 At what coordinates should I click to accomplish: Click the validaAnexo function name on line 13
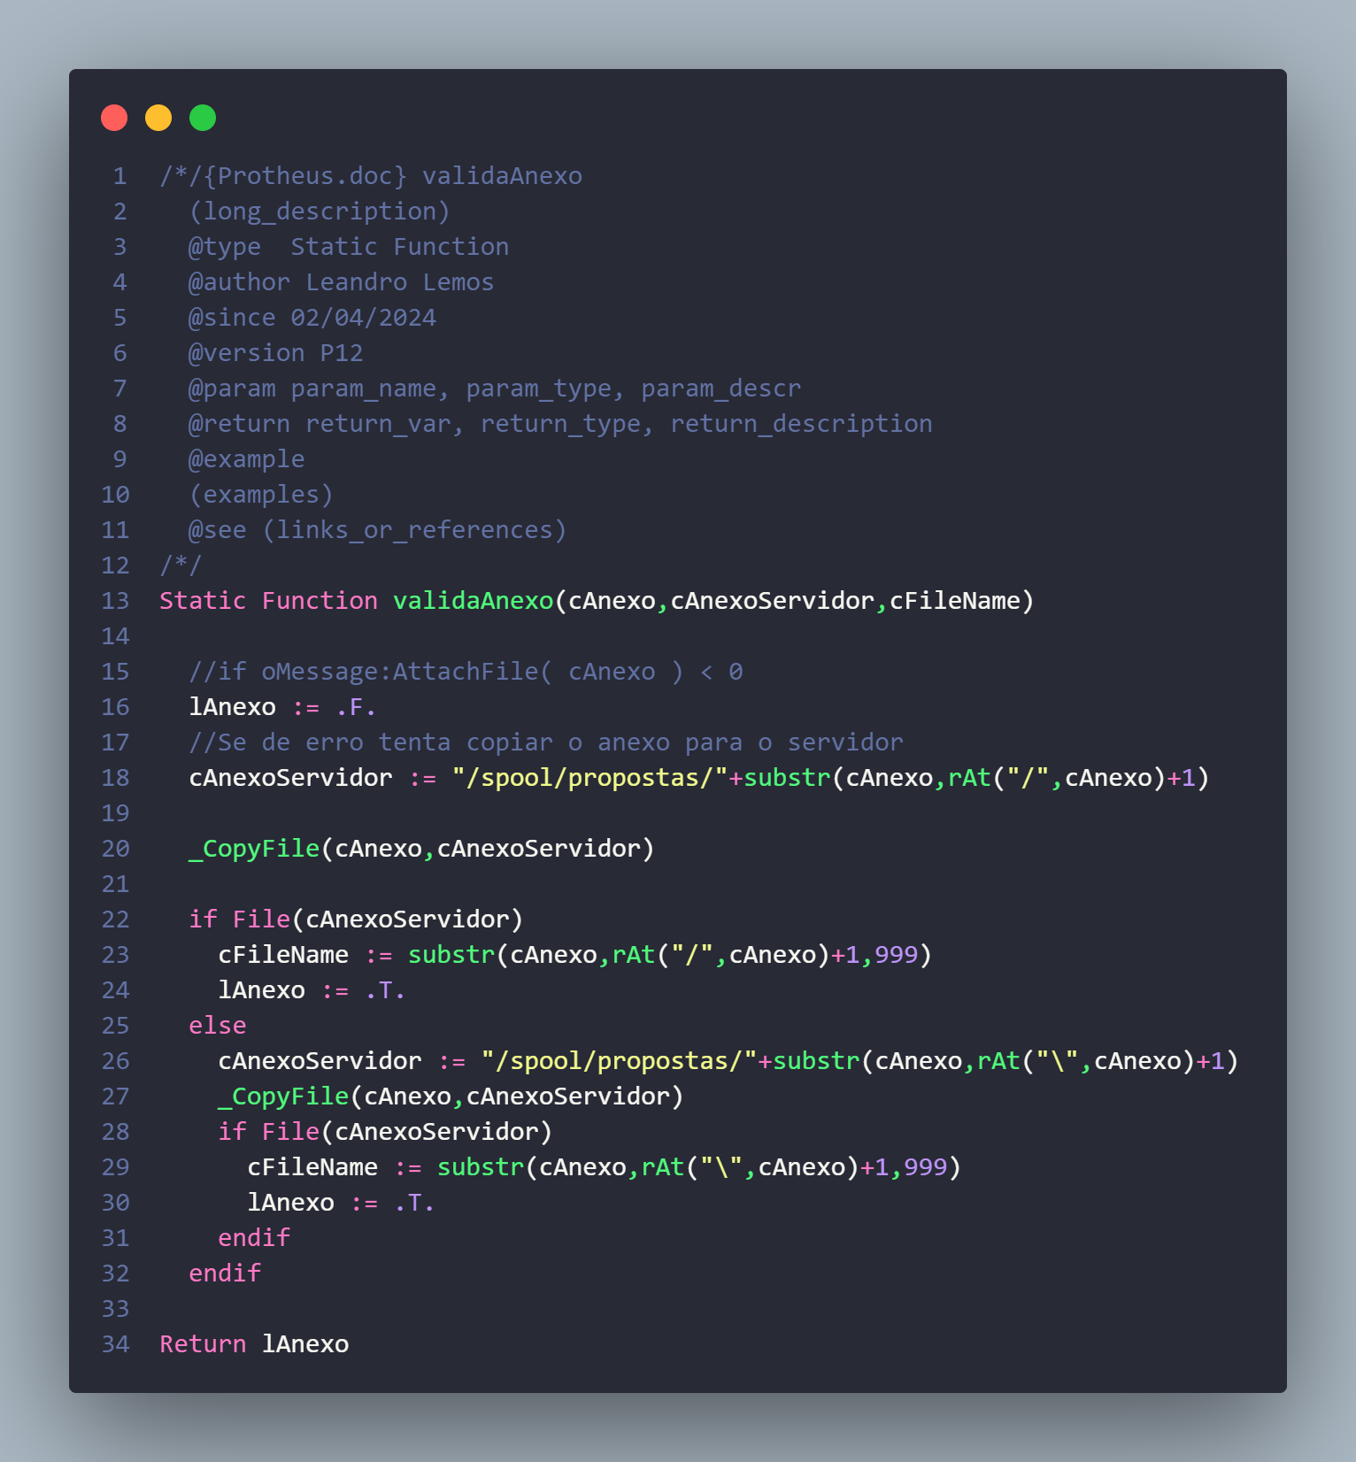(474, 601)
